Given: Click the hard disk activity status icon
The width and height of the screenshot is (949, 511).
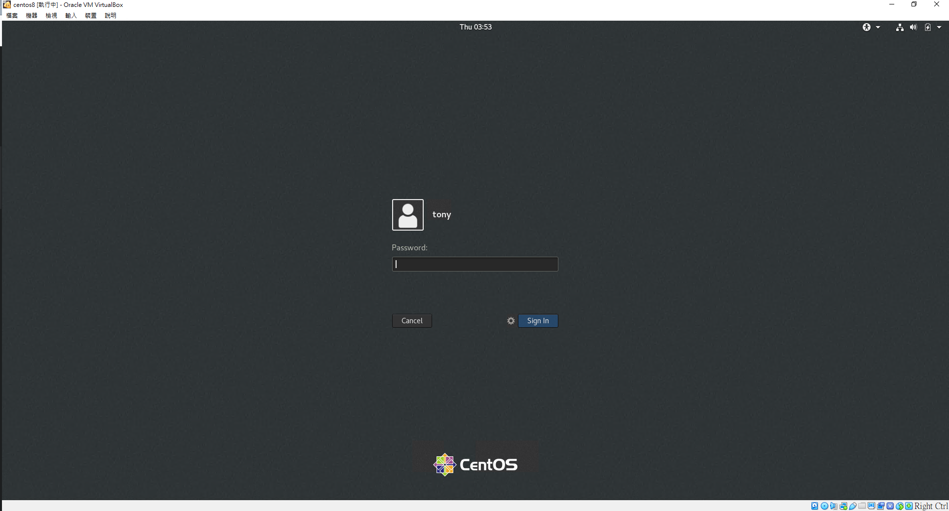Looking at the screenshot, I should click(x=815, y=506).
